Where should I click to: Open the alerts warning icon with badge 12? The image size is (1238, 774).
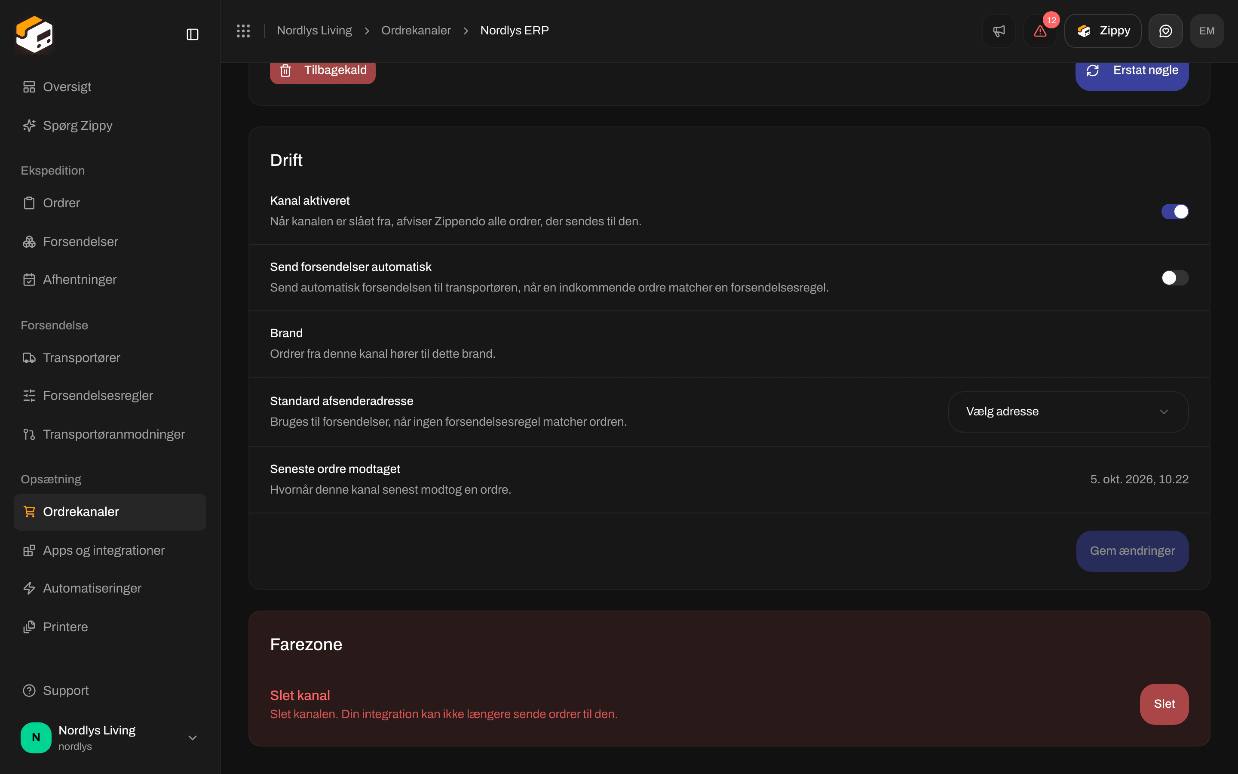click(1040, 31)
